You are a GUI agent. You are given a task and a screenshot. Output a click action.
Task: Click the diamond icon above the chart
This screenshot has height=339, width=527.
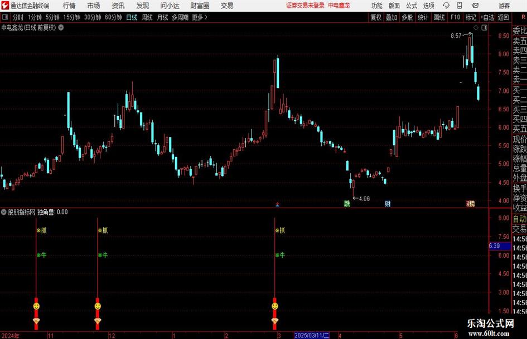point(476,27)
